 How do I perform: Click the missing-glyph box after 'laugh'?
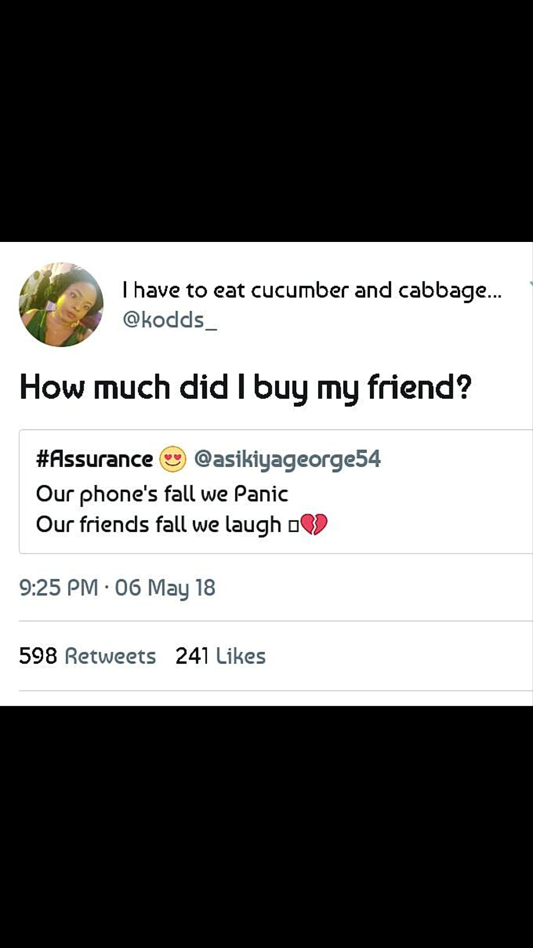pyautogui.click(x=294, y=526)
